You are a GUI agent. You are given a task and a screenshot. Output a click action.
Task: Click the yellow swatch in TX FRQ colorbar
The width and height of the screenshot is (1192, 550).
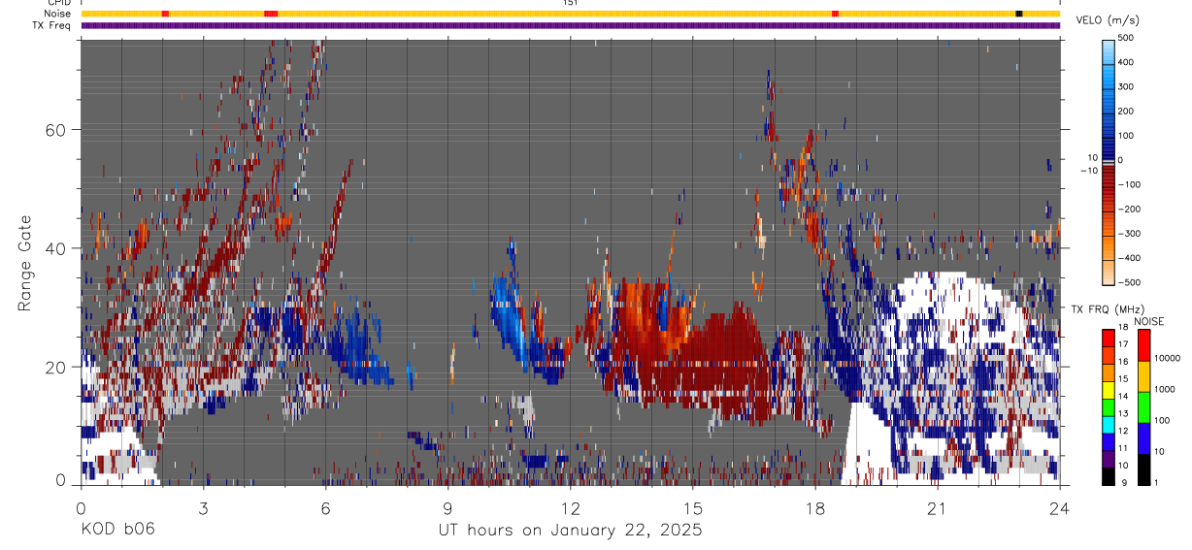click(1108, 390)
